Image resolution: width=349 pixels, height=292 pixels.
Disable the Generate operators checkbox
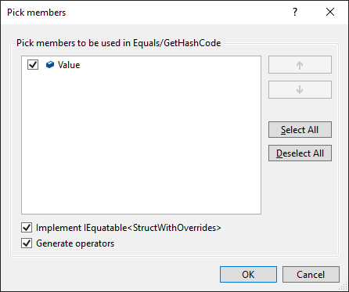[27, 243]
